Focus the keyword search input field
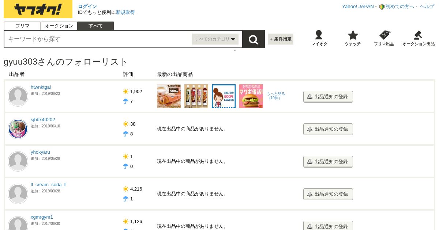Screen dimensions: 439x230 pyautogui.click(x=98, y=39)
